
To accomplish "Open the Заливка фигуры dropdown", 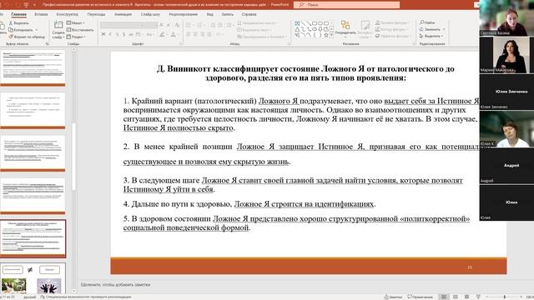I will point(393,22).
